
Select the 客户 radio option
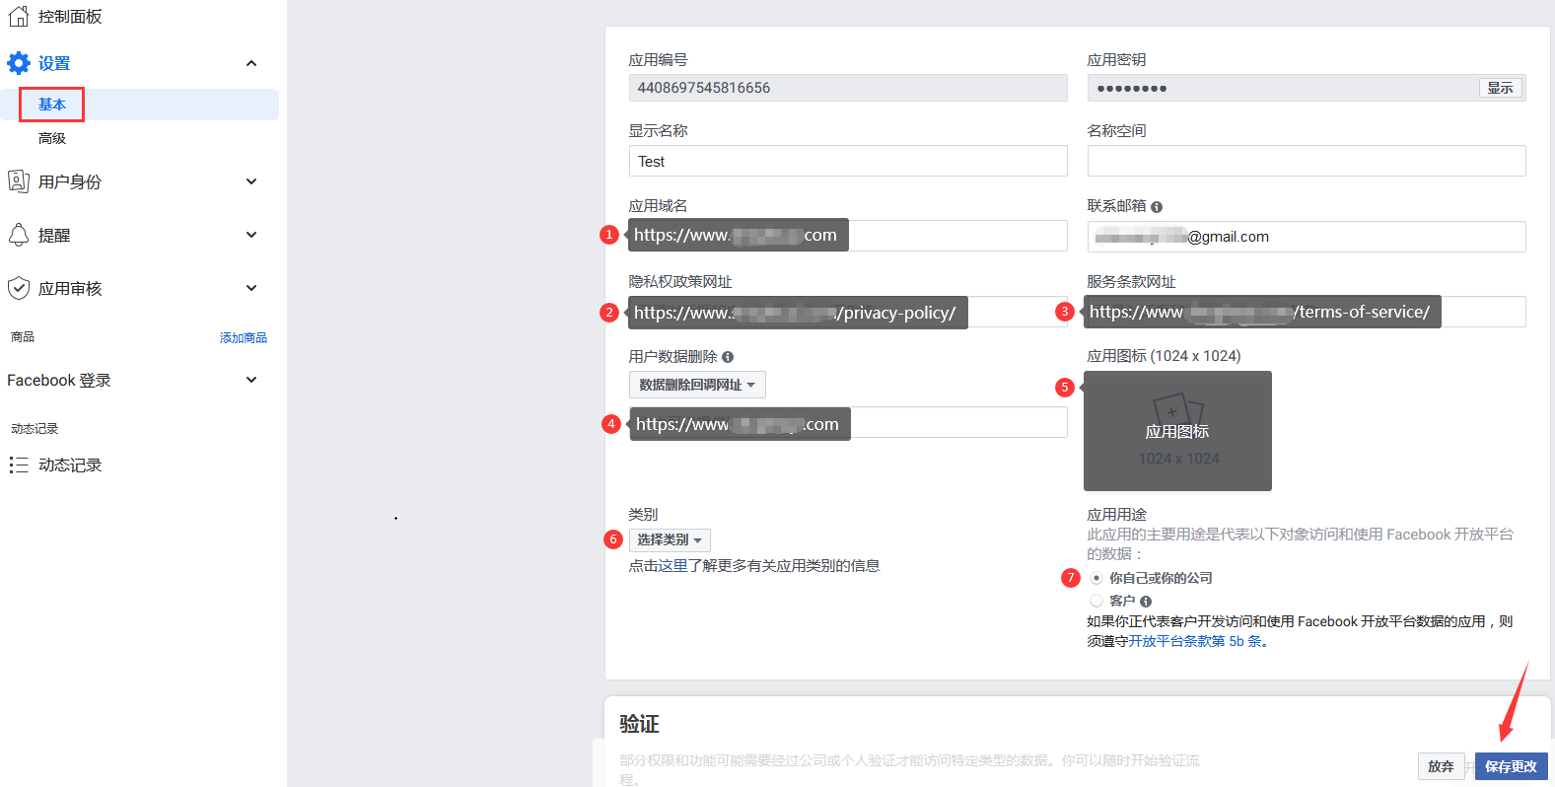coord(1096,601)
